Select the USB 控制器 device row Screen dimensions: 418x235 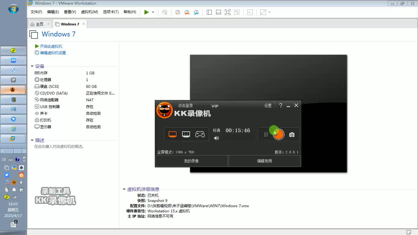tap(75, 107)
